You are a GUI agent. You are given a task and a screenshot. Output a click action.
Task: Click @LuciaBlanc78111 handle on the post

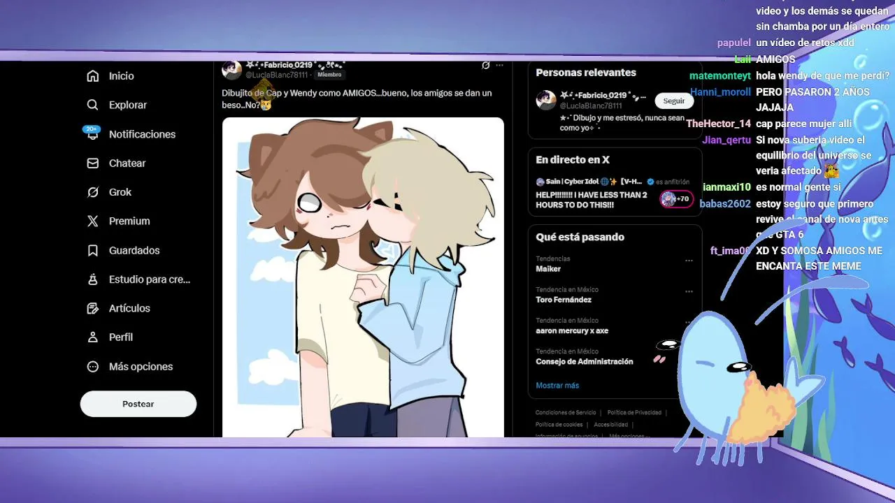pos(277,75)
